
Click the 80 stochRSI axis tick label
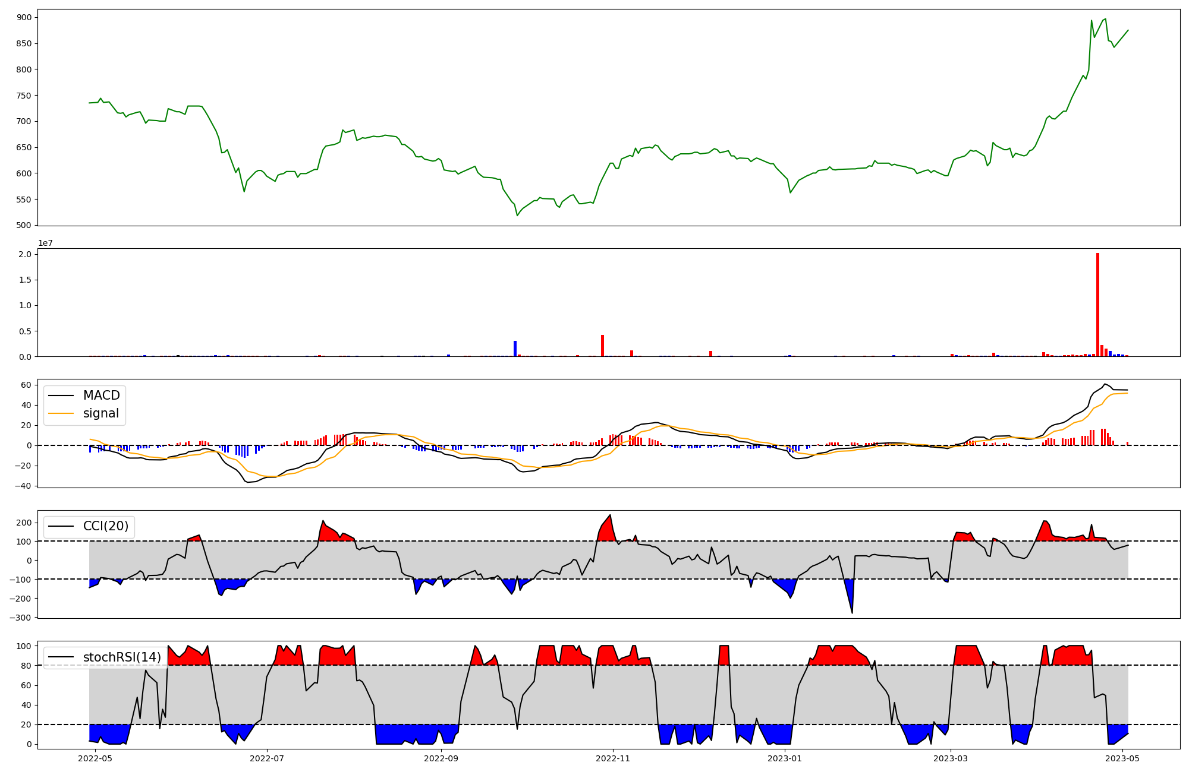coord(26,666)
